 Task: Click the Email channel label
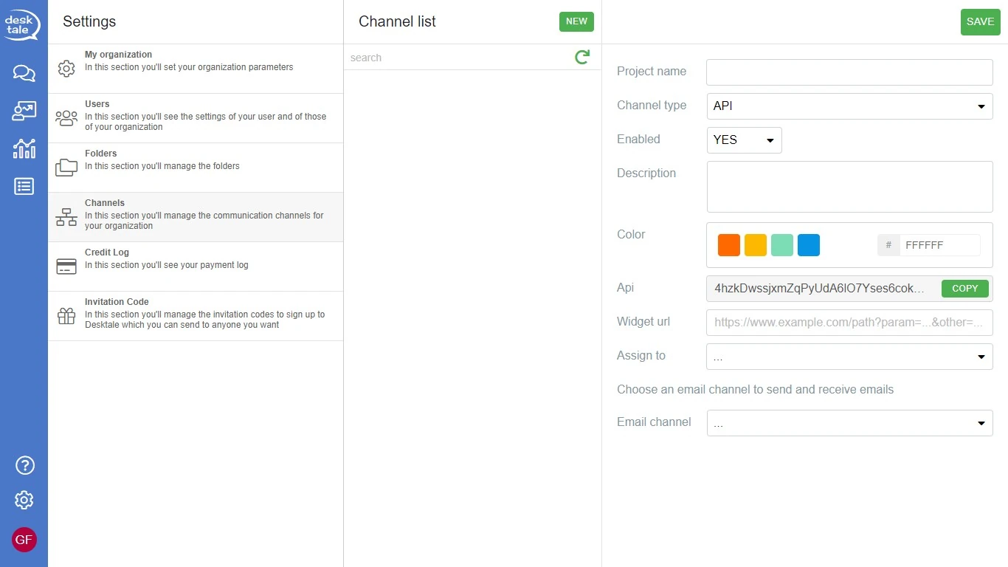(654, 422)
